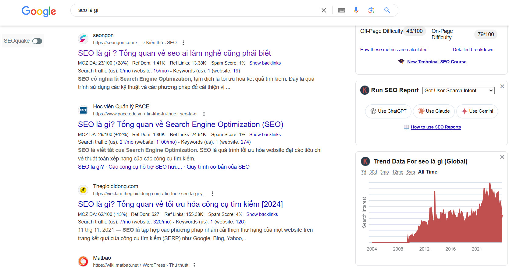
Task: Click the graduation cap course icon
Action: click(401, 61)
